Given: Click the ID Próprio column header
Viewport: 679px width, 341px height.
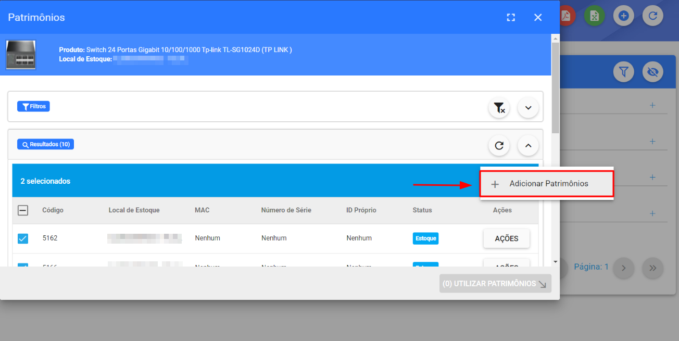Looking at the screenshot, I should pos(361,210).
